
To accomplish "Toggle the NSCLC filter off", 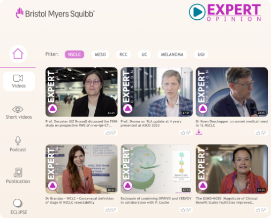I will click(x=74, y=54).
